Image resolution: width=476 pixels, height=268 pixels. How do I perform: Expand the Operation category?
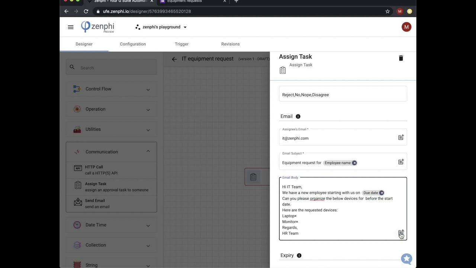pos(111,109)
